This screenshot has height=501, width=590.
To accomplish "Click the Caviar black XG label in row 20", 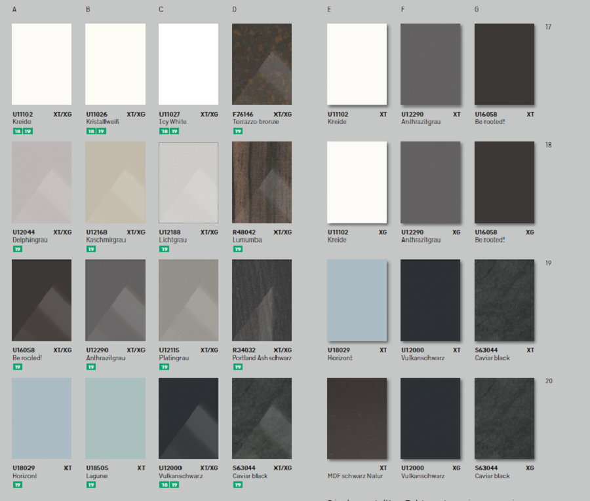I will pyautogui.click(x=492, y=476).
